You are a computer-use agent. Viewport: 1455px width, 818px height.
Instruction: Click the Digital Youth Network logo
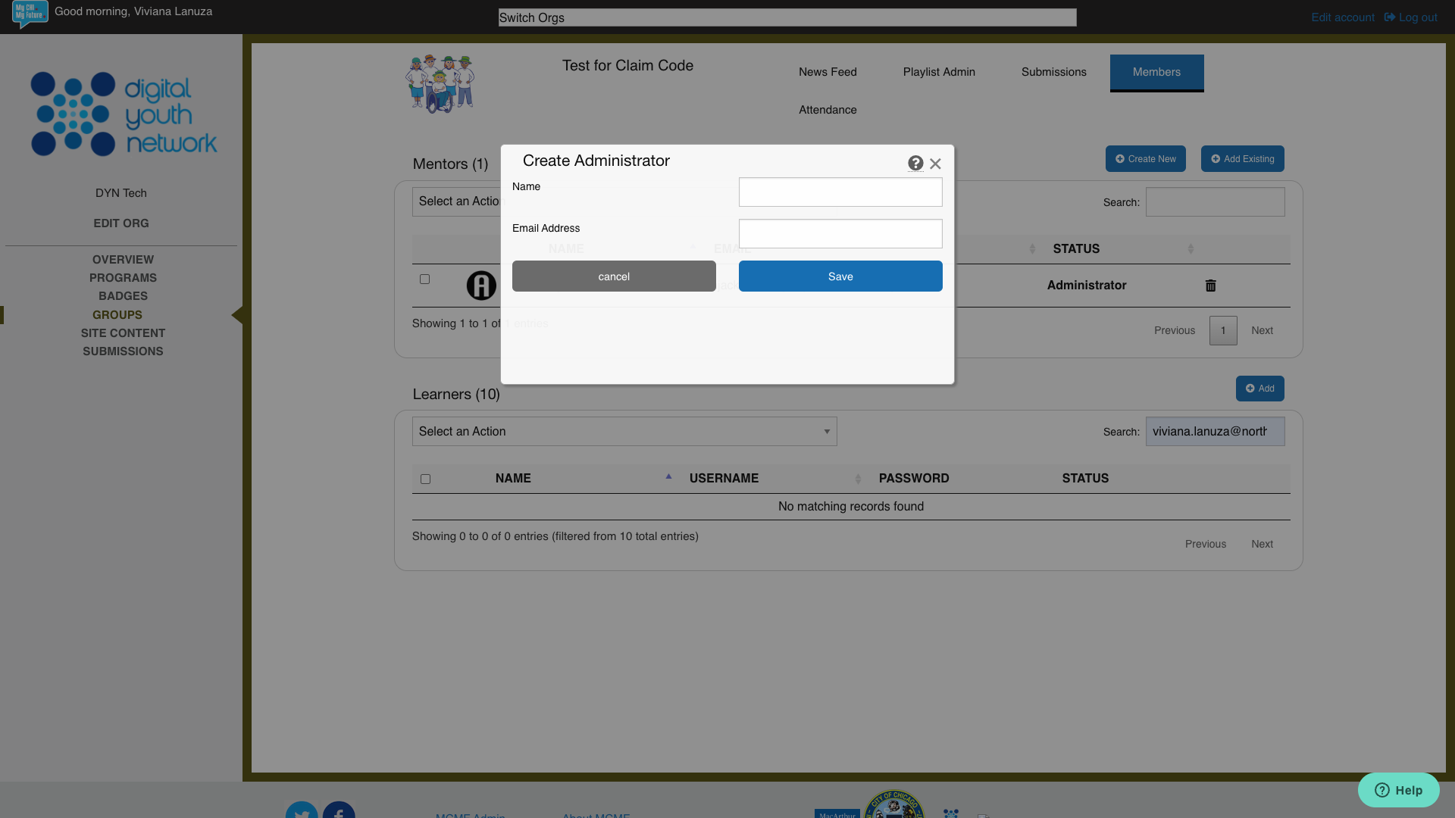coord(123,114)
